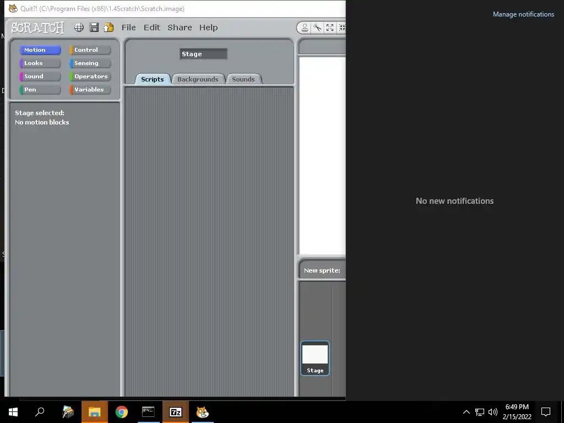Click 'No new notifications' text

[x=454, y=201]
